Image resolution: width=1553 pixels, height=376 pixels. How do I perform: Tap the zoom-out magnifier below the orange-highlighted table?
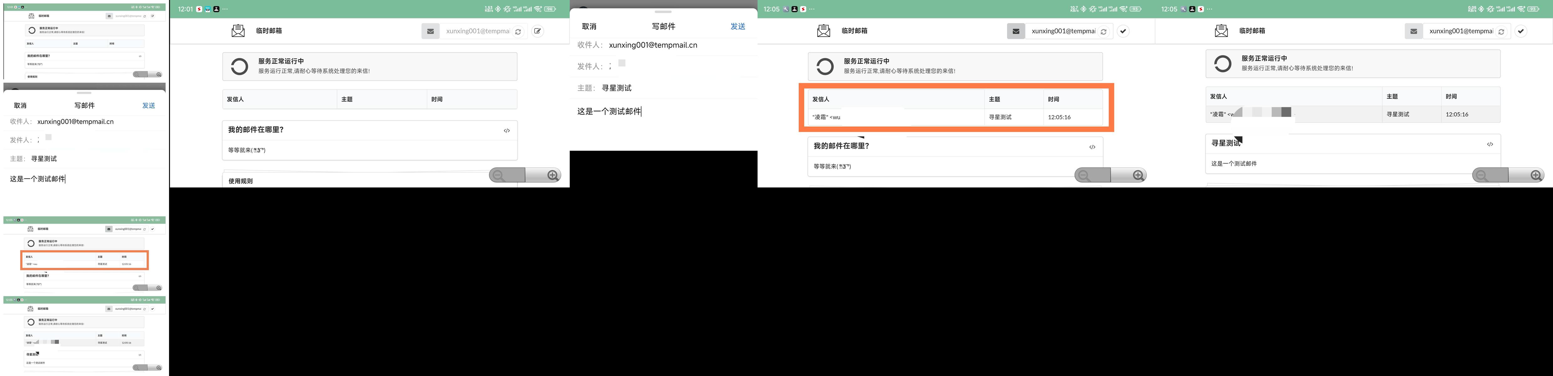click(1084, 175)
